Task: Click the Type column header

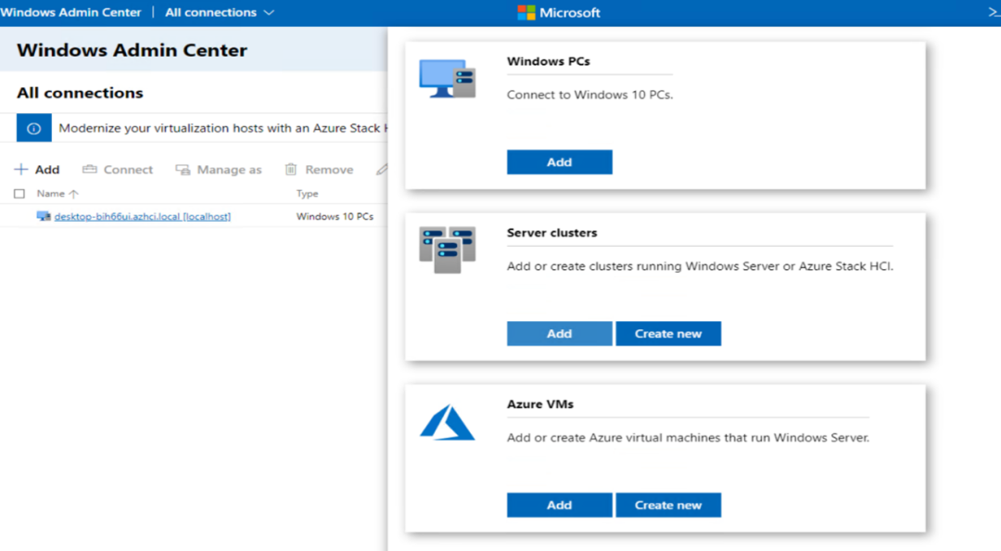Action: tap(307, 194)
